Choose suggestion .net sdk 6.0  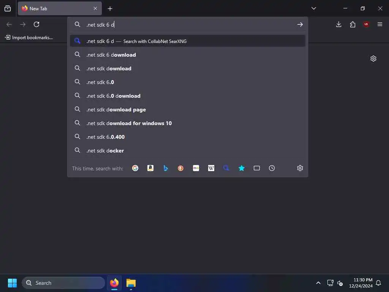click(x=188, y=82)
